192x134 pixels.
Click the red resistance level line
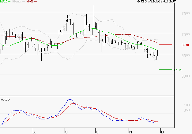click(165, 45)
